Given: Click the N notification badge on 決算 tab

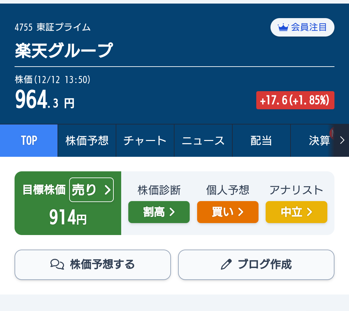Looking at the screenshot, I should click(332, 133).
